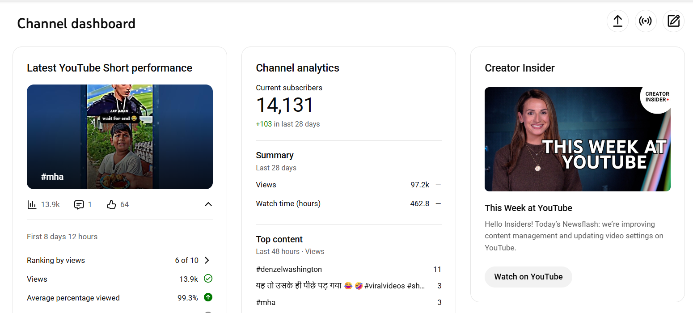Open the Hindi-titled #viralvideos top content item

pos(340,286)
